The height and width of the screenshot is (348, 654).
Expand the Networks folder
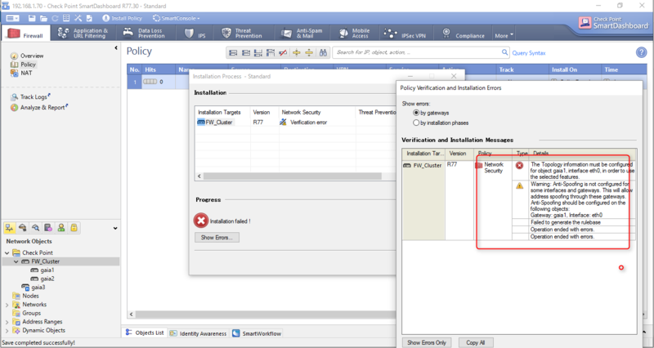7,305
